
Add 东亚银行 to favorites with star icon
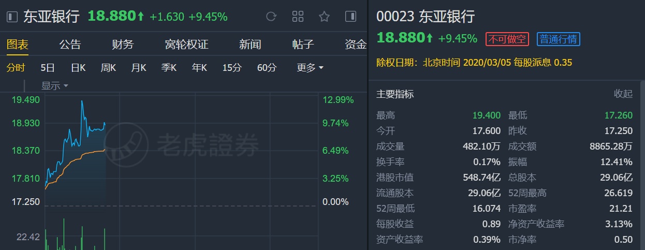point(324,17)
